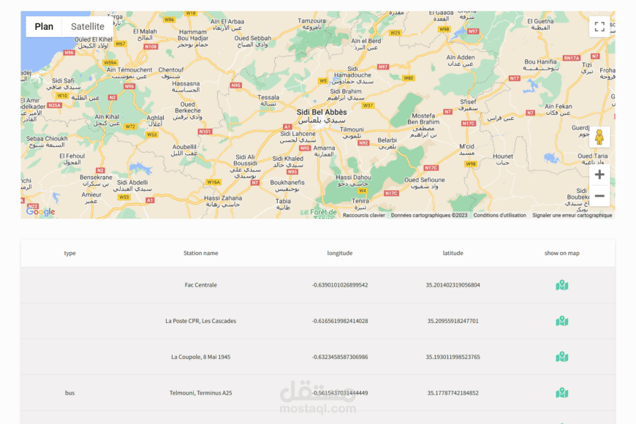Click longitude -0.6390101026899542
Image resolution: width=636 pixels, height=424 pixels.
point(340,285)
